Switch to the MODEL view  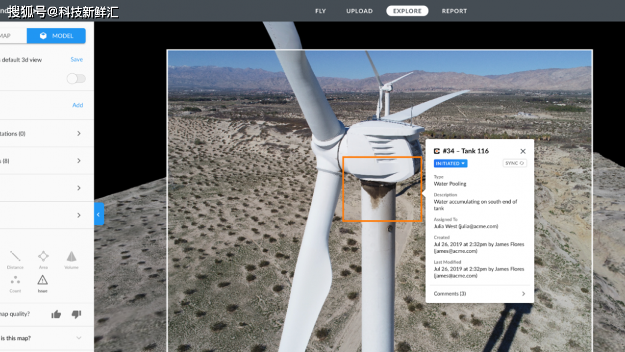pos(56,36)
